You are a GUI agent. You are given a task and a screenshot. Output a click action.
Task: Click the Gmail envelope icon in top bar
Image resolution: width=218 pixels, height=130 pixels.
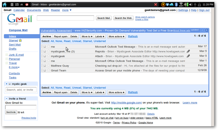[x=27, y=5]
